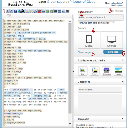The height and width of the screenshot is (128, 127).
Task: Open Browse template preloads dropdown
Action: [94, 127]
